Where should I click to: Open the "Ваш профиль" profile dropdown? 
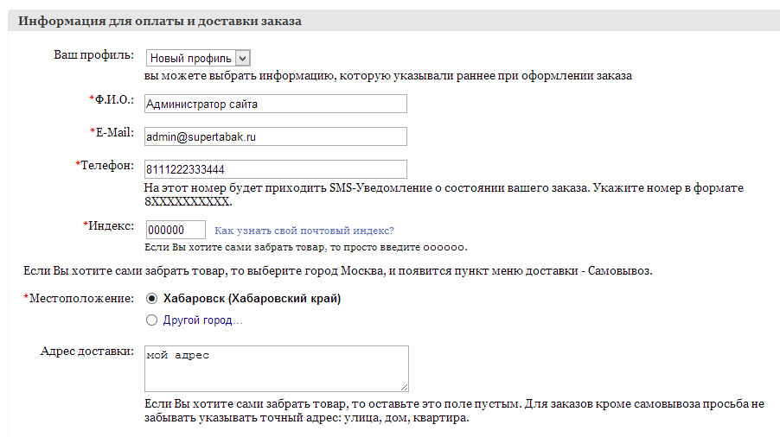point(197,58)
